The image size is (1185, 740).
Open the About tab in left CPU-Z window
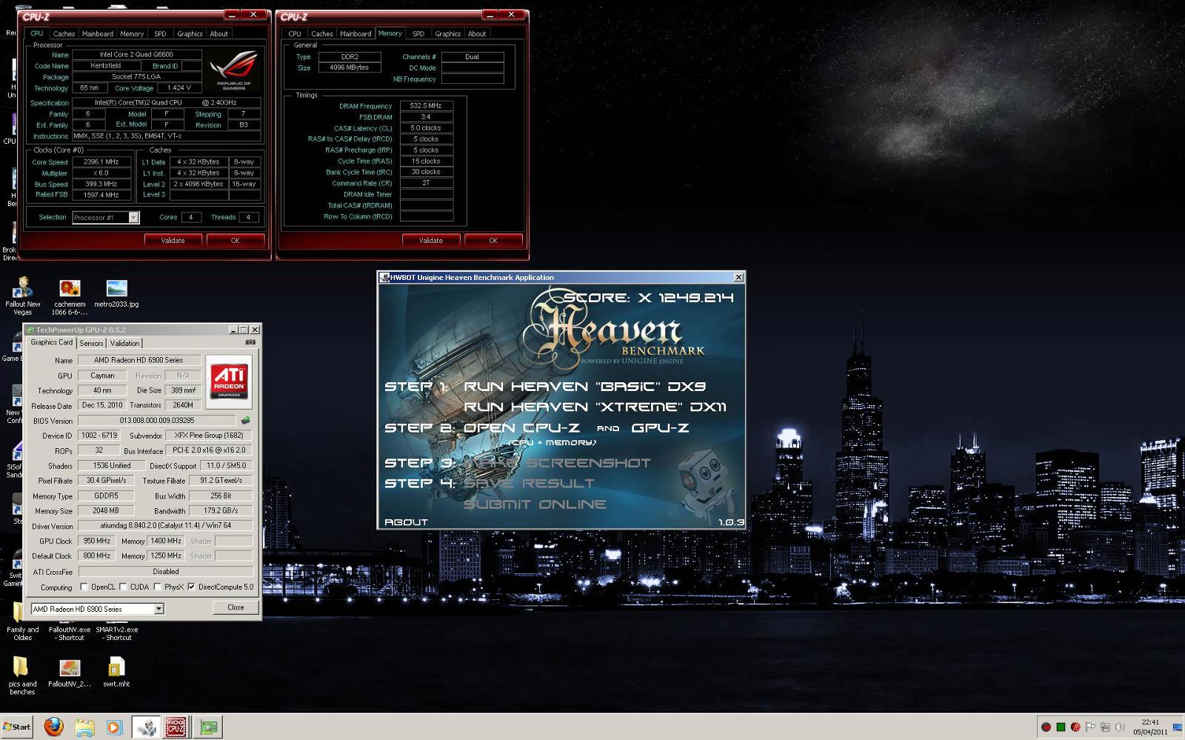click(x=218, y=33)
